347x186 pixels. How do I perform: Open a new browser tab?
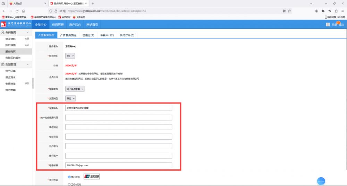(x=93, y=3)
